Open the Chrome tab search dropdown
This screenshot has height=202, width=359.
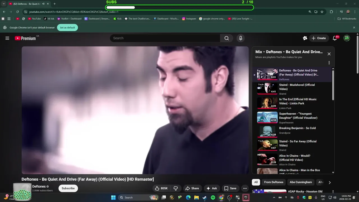4,4
